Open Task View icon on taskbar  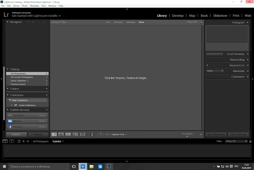(x=74, y=166)
